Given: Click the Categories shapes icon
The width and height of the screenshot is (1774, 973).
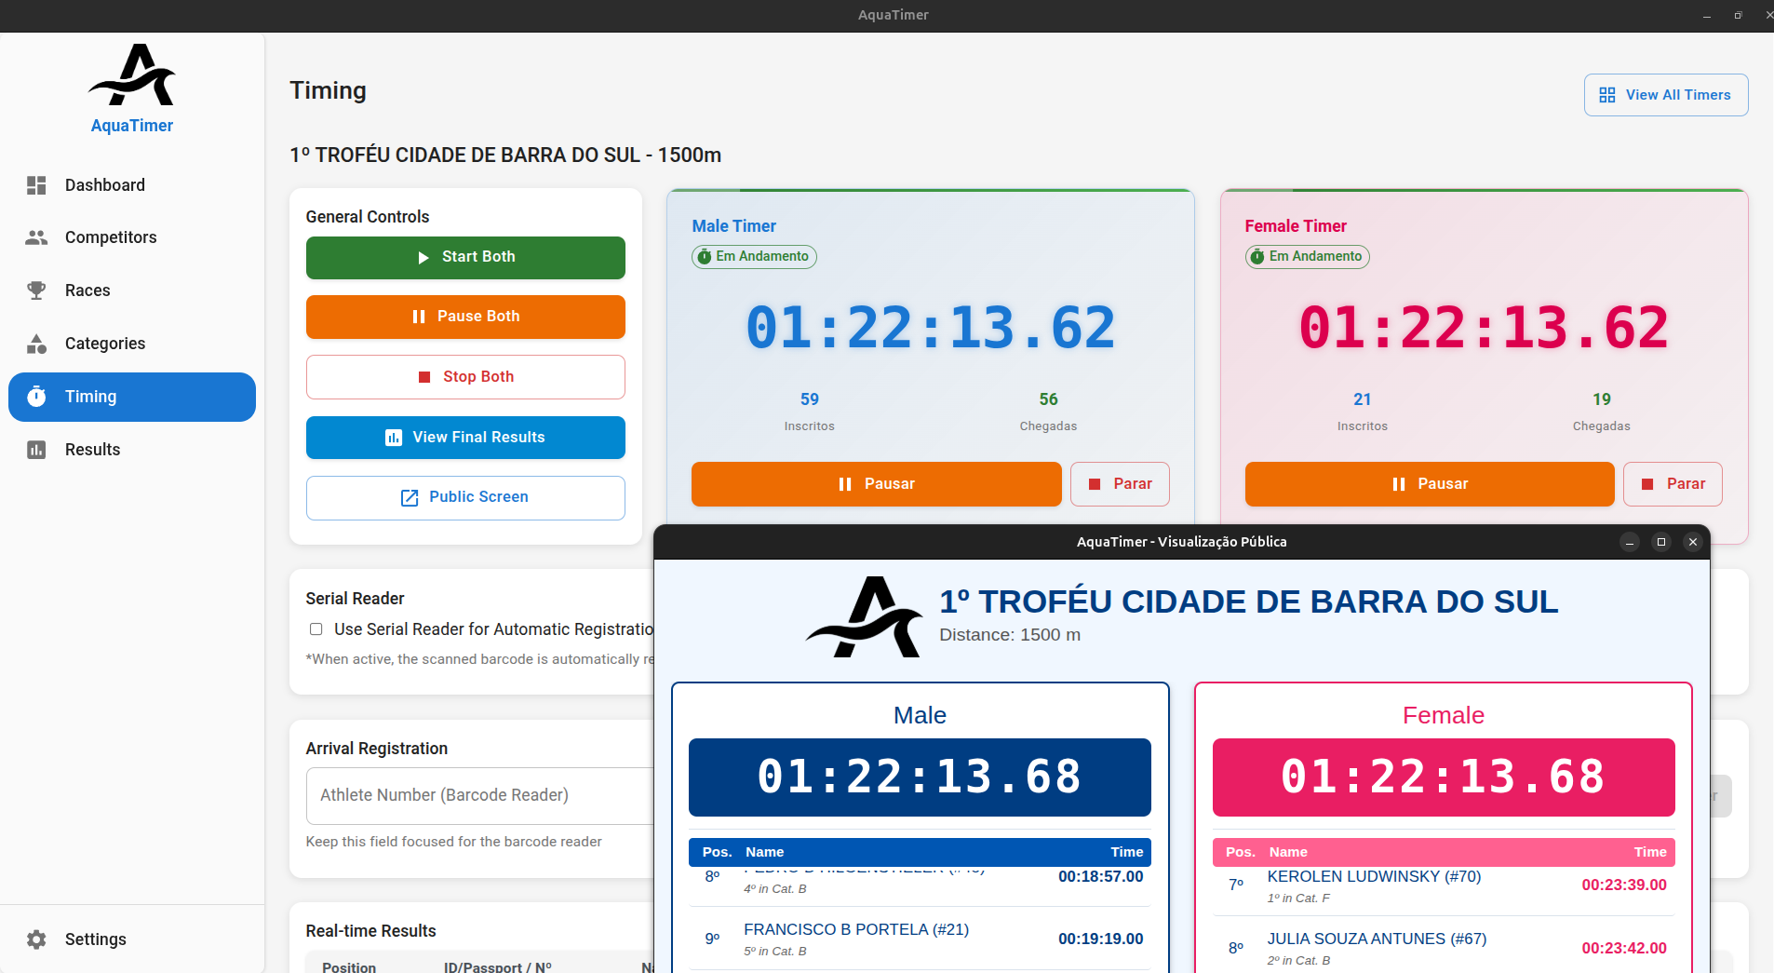Looking at the screenshot, I should click(x=36, y=344).
